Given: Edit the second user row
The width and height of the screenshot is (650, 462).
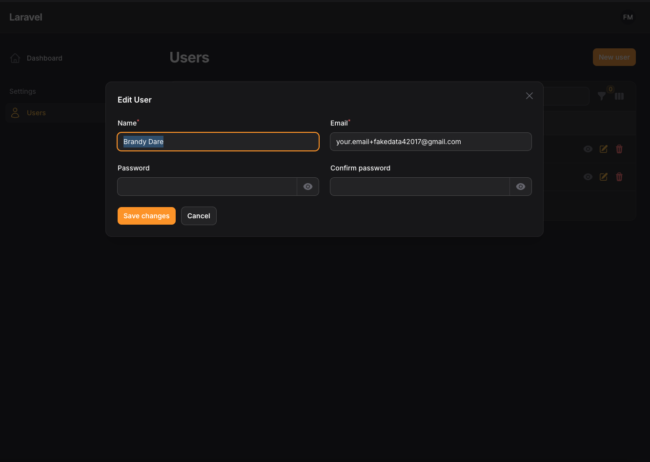Looking at the screenshot, I should click(x=604, y=177).
